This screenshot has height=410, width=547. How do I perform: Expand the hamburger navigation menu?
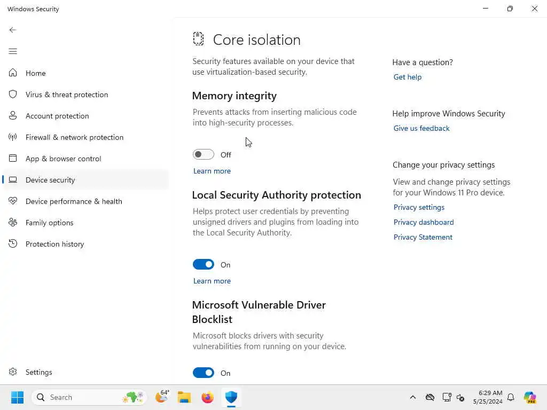(x=13, y=51)
